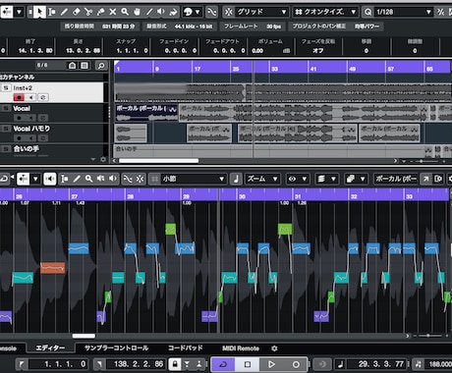Open the ズーム dropdown in the editor

(x=262, y=179)
